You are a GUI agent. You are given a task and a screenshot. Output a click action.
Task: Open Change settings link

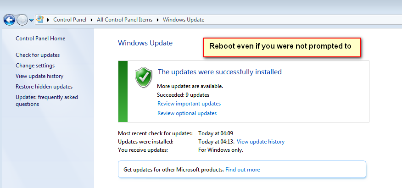(x=35, y=66)
